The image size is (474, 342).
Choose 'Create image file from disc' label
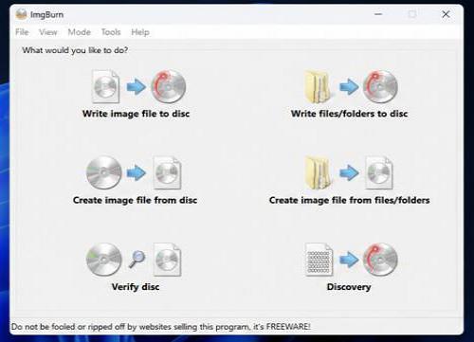tap(135, 200)
